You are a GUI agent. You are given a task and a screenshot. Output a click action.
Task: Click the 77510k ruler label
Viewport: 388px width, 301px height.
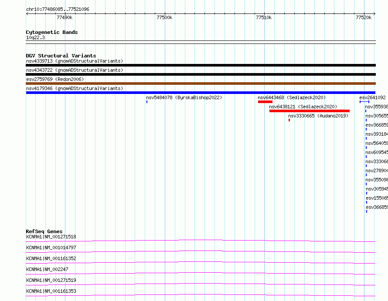click(264, 17)
